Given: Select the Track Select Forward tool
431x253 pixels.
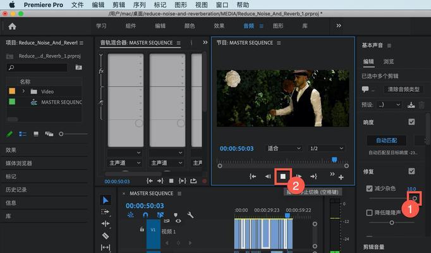Looking at the screenshot, I should click(106, 212).
